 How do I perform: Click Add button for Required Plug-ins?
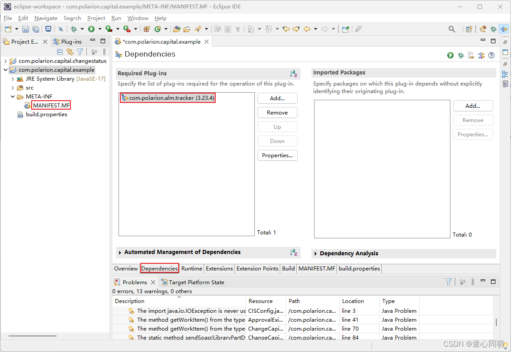click(278, 98)
